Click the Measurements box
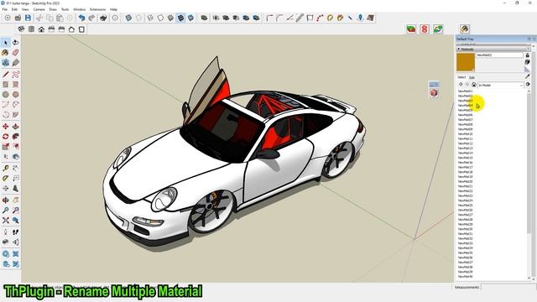 tap(508, 287)
